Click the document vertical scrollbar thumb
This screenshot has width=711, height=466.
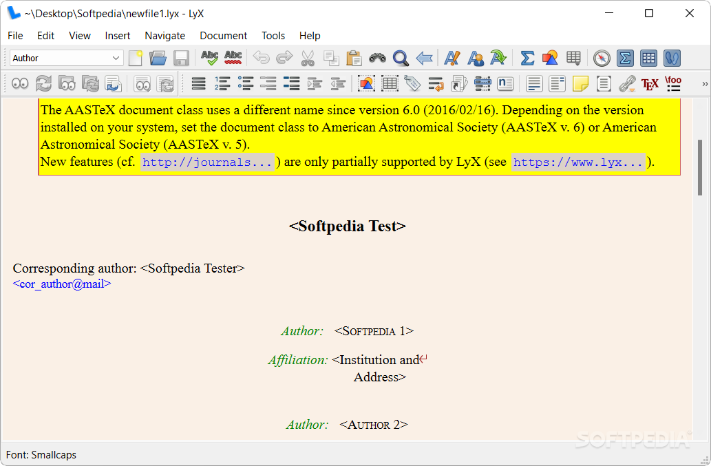pos(700,168)
